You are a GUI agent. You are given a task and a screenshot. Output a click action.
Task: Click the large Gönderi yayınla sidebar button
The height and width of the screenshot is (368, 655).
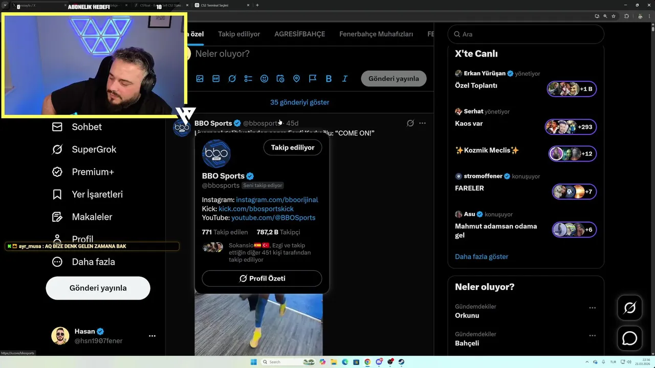click(98, 288)
